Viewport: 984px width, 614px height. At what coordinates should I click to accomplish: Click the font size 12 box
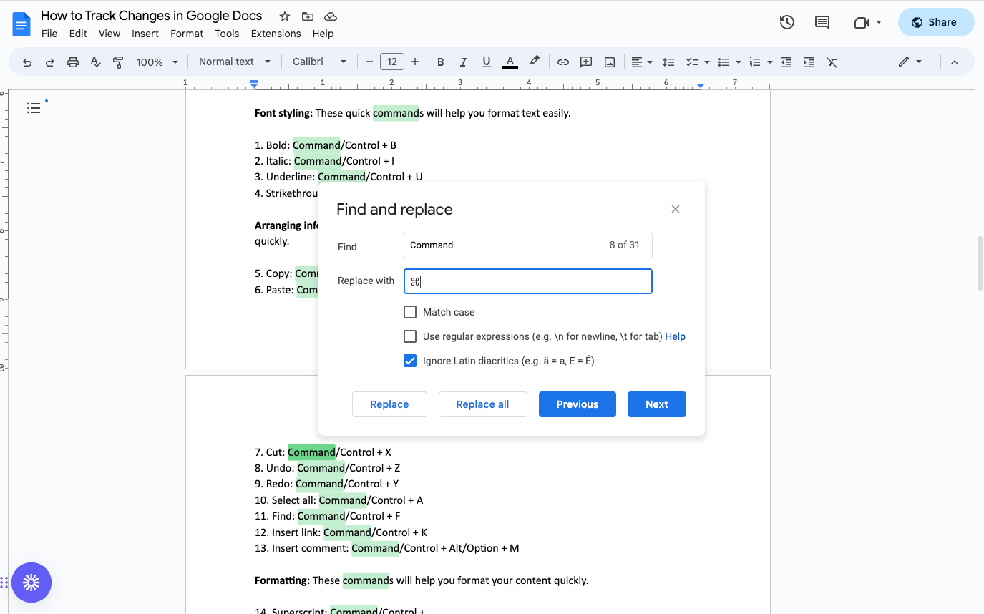click(392, 62)
